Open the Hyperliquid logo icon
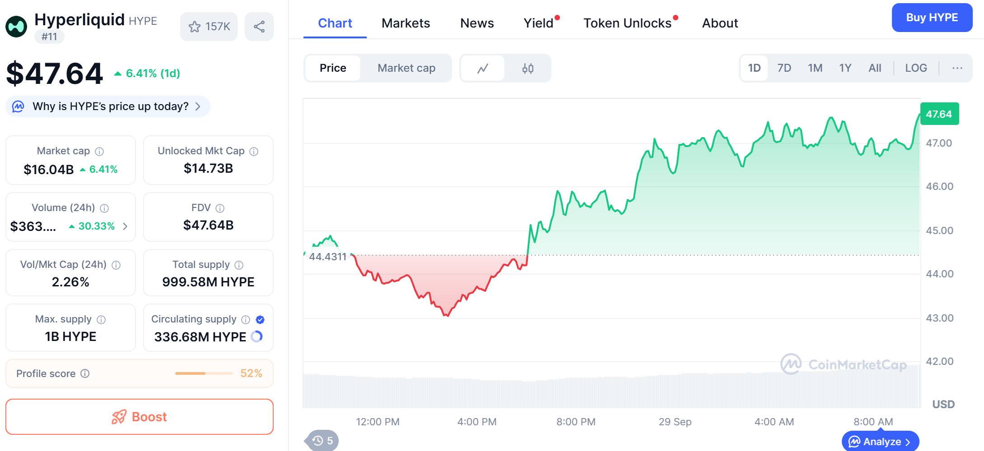984x451 pixels. 16,27
